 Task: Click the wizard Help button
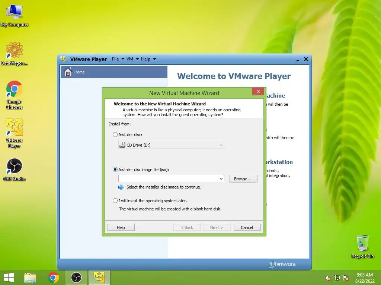pos(121,227)
